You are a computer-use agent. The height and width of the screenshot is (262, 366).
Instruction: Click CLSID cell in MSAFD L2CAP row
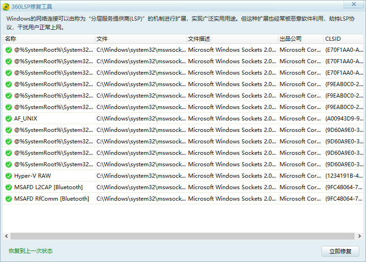344,187
